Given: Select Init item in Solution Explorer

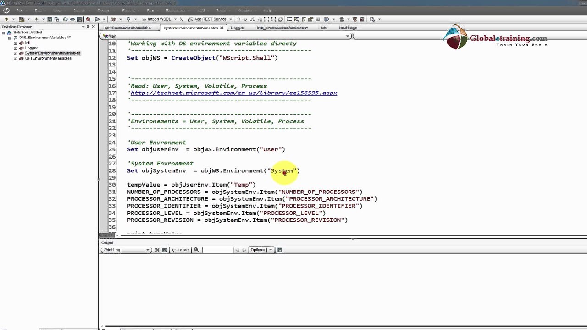Looking at the screenshot, I should pos(28,43).
